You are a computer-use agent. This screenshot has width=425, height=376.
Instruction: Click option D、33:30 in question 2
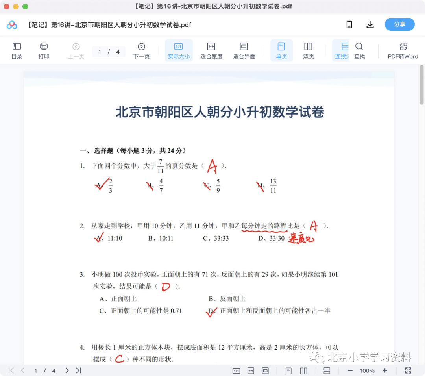pos(271,238)
